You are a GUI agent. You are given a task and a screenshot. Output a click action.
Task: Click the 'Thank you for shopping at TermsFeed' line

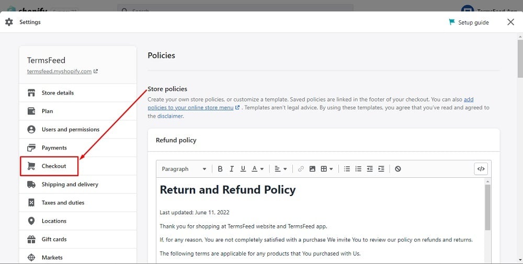tap(244, 226)
